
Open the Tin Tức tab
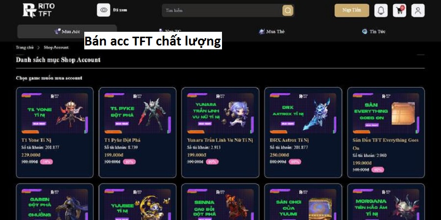point(373,31)
